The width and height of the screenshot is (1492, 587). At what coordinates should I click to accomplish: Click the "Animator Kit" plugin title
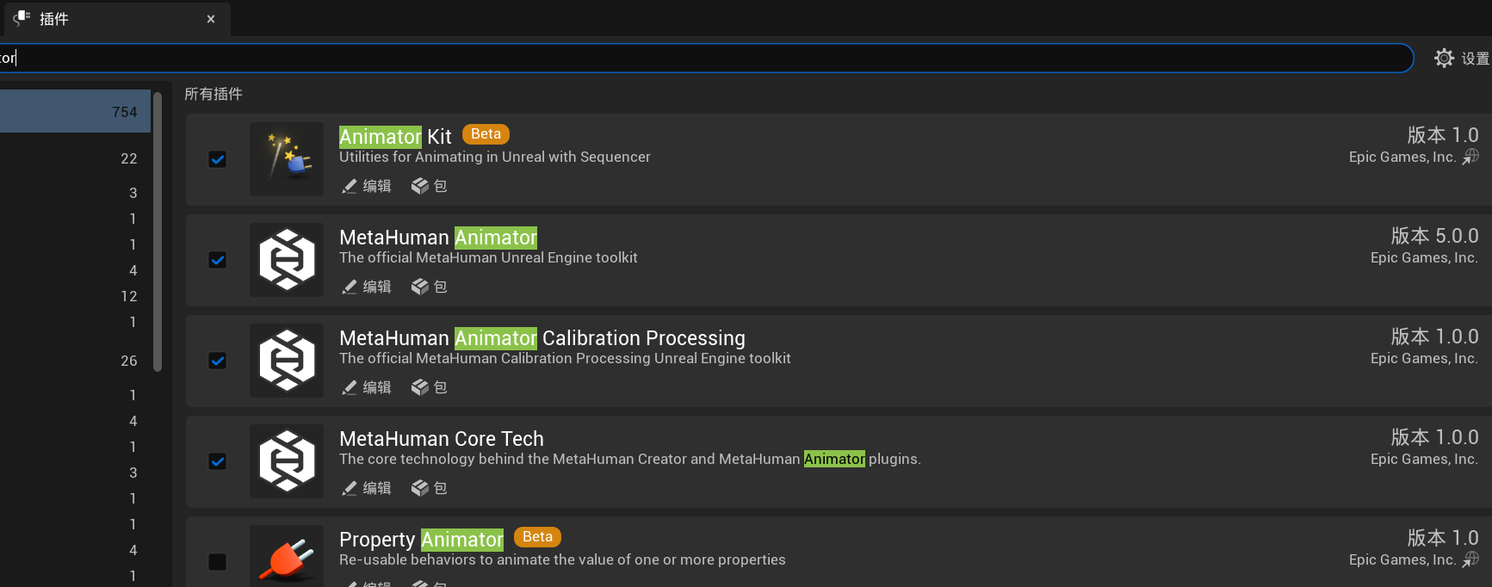tap(395, 137)
